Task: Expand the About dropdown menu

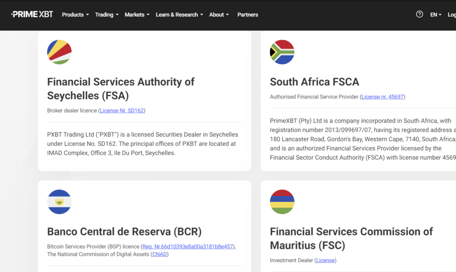Action: click(x=219, y=15)
